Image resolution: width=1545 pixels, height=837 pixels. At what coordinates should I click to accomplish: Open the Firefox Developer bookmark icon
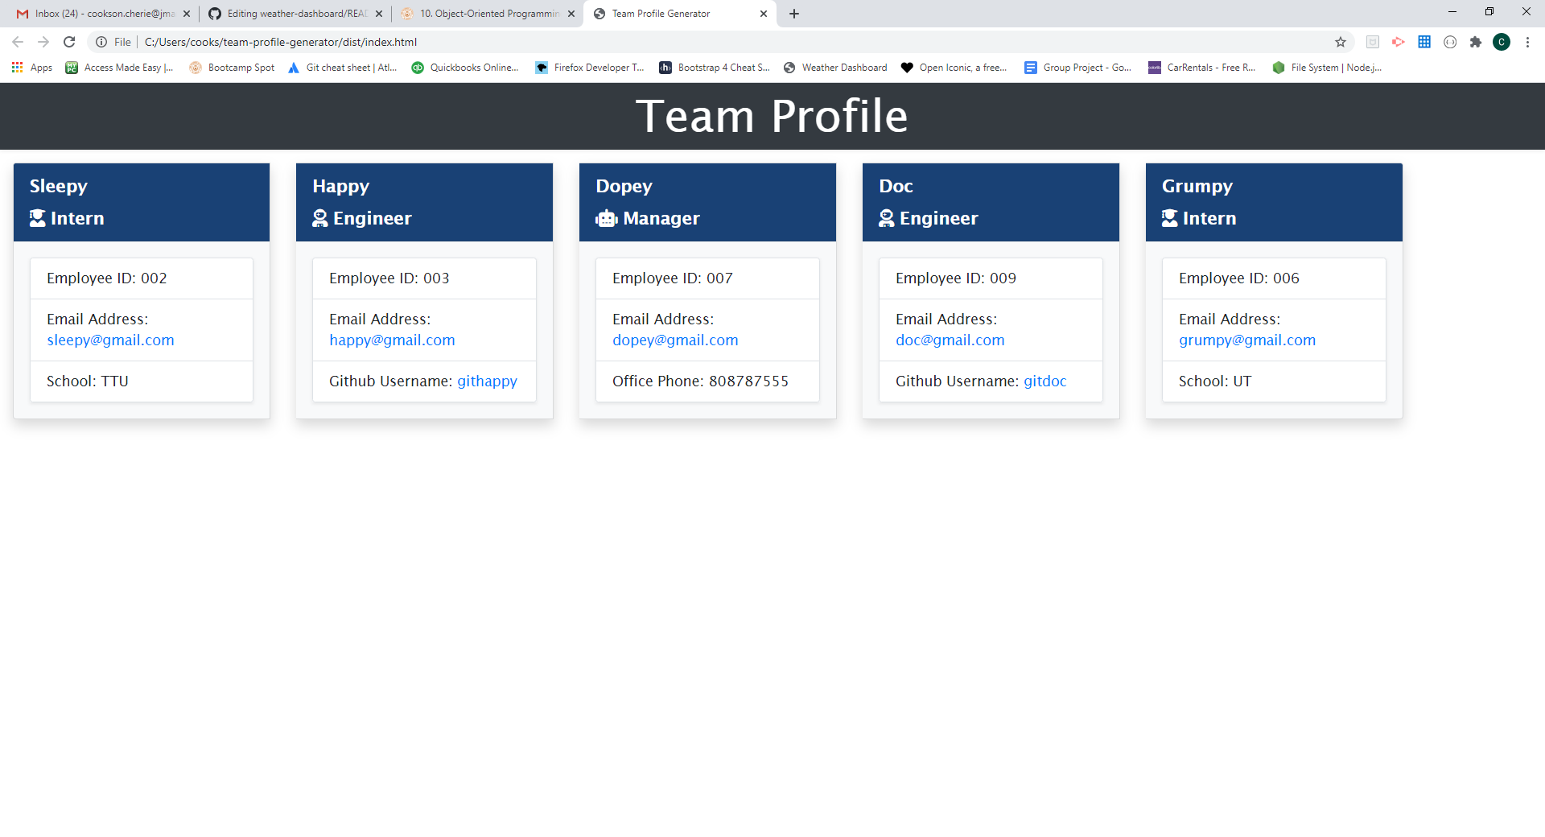coord(540,68)
